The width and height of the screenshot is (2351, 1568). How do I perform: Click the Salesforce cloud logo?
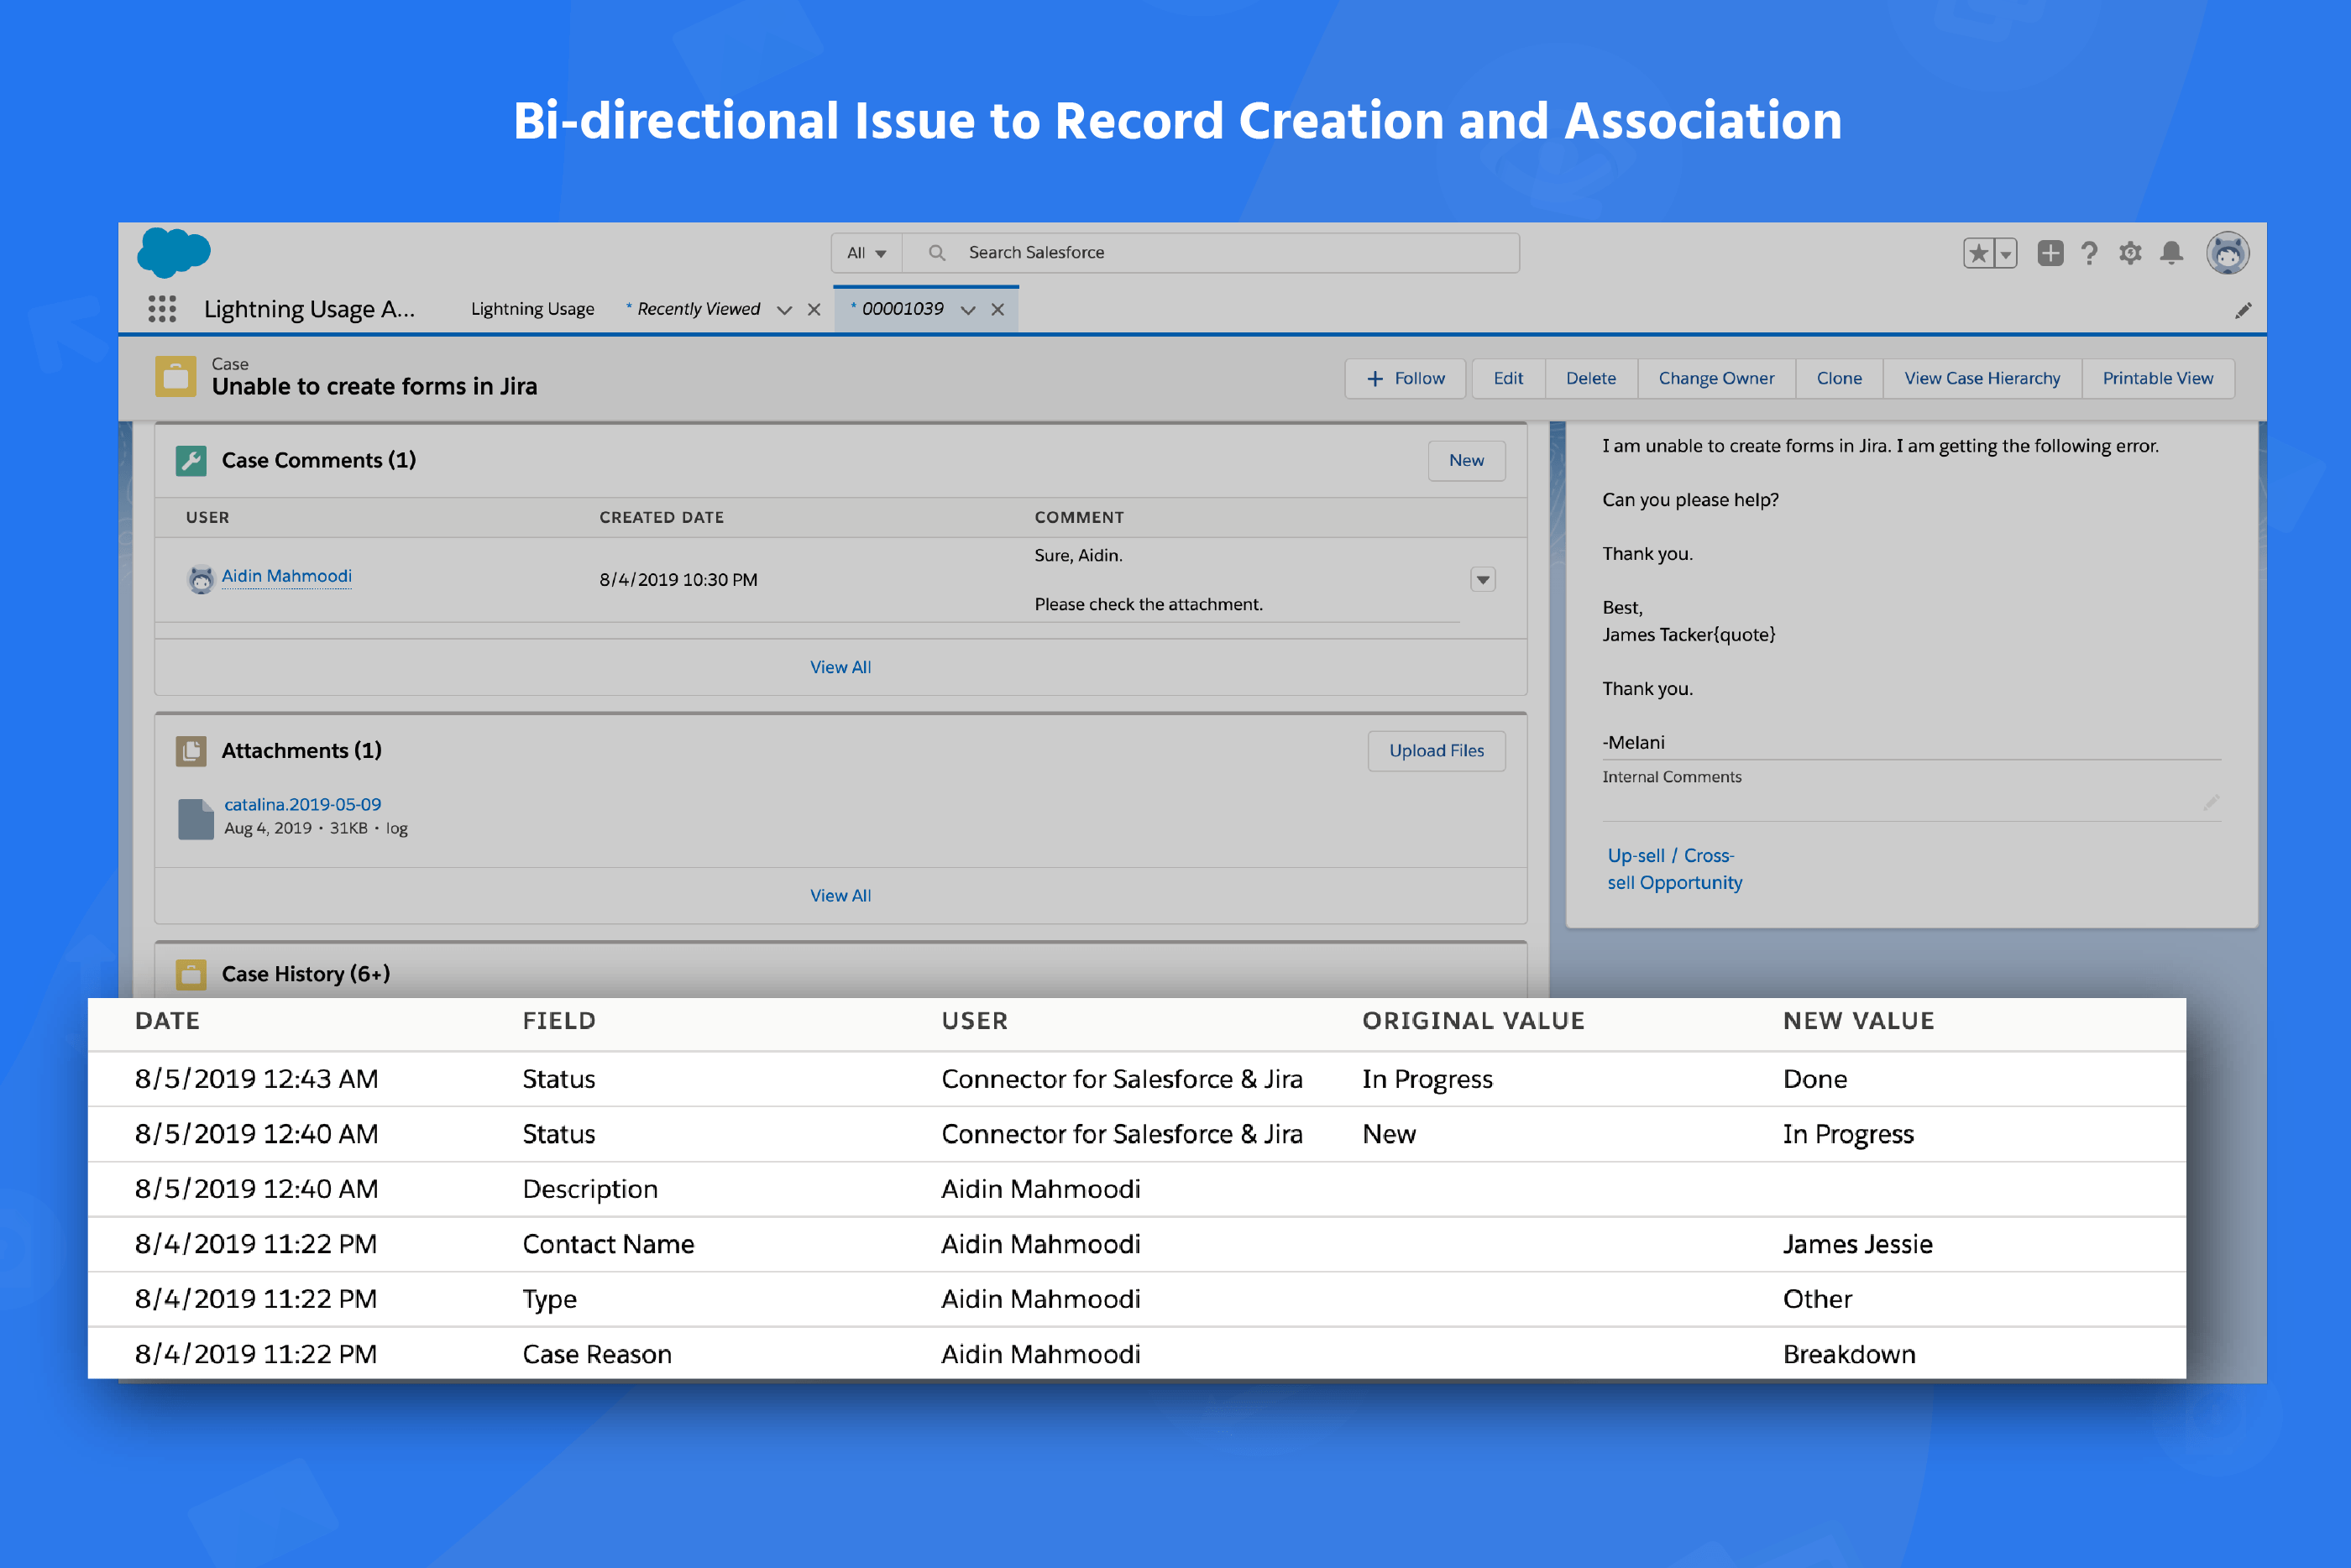173,252
